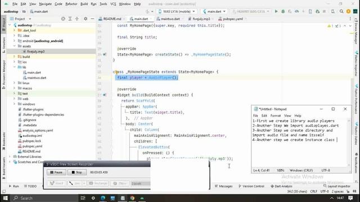The height and width of the screenshot is (202, 360).
Task: Click CRLF line separator in status bar
Action: click(x=314, y=191)
